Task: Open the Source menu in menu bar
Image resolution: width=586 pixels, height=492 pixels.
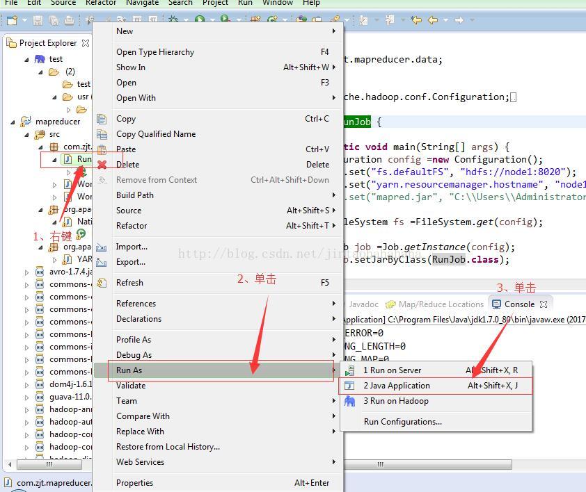Action: pos(63,3)
